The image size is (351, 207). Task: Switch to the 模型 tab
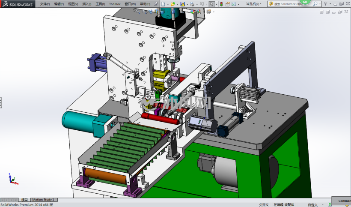(24, 200)
